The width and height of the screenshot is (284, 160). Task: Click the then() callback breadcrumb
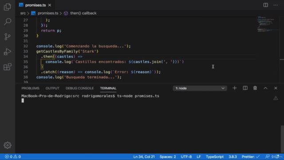coord(83,13)
